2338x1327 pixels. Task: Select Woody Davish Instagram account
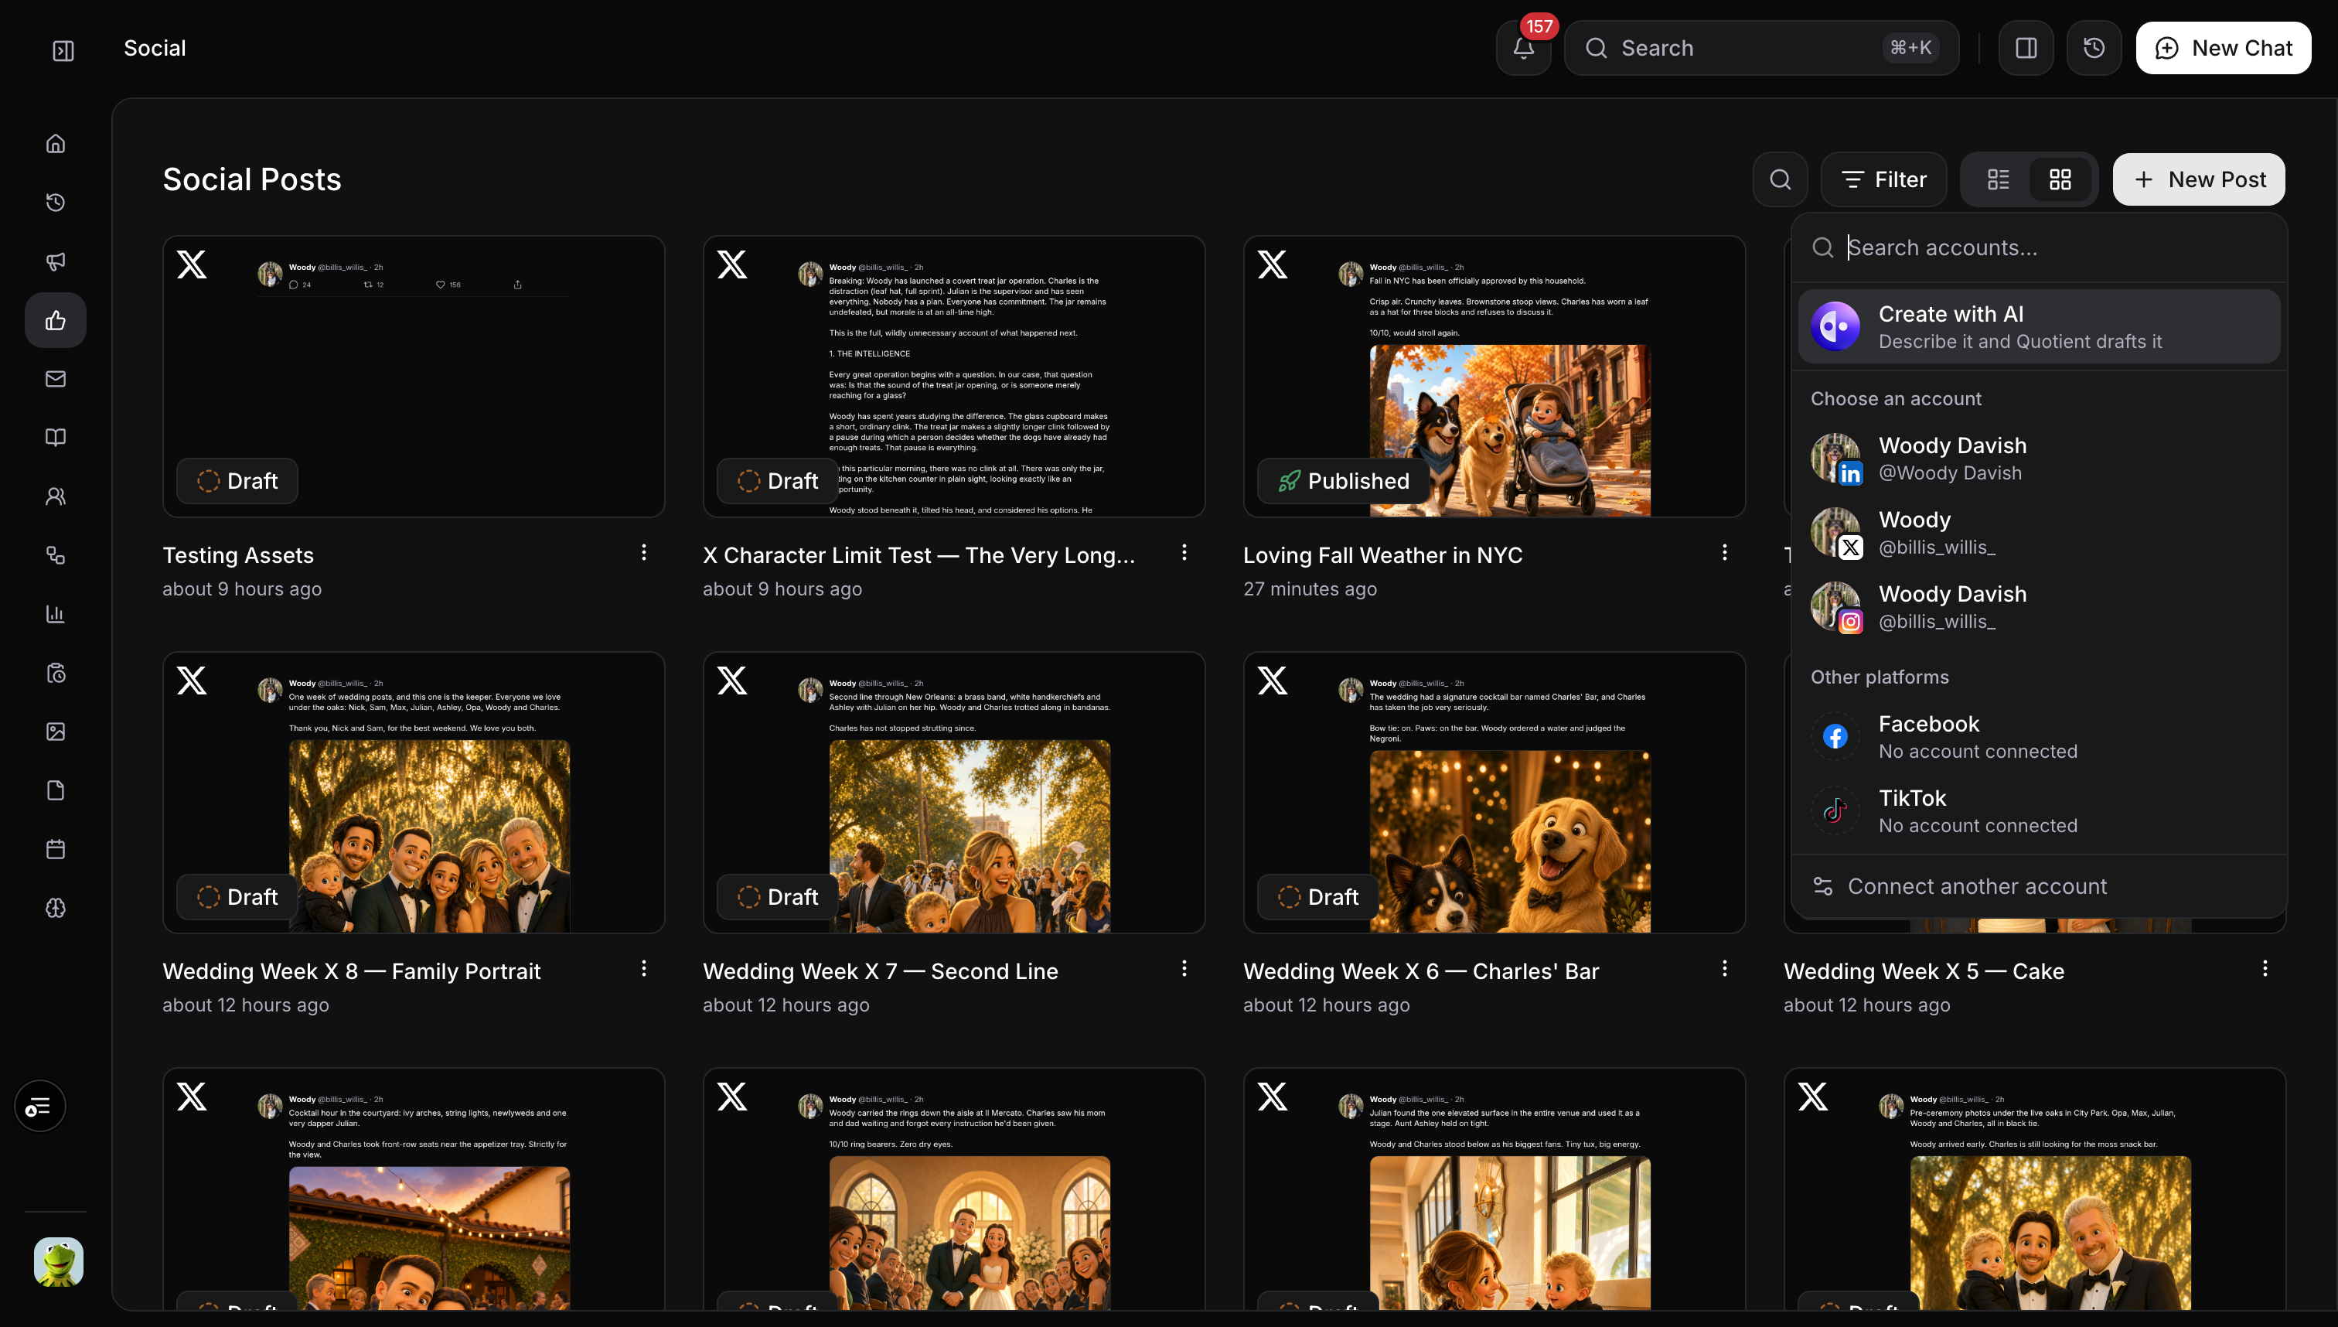(2039, 607)
